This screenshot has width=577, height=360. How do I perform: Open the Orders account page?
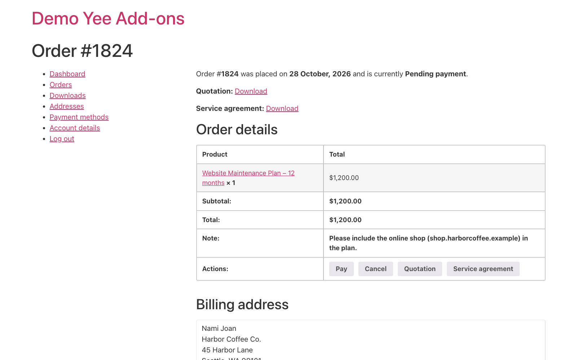(x=61, y=85)
